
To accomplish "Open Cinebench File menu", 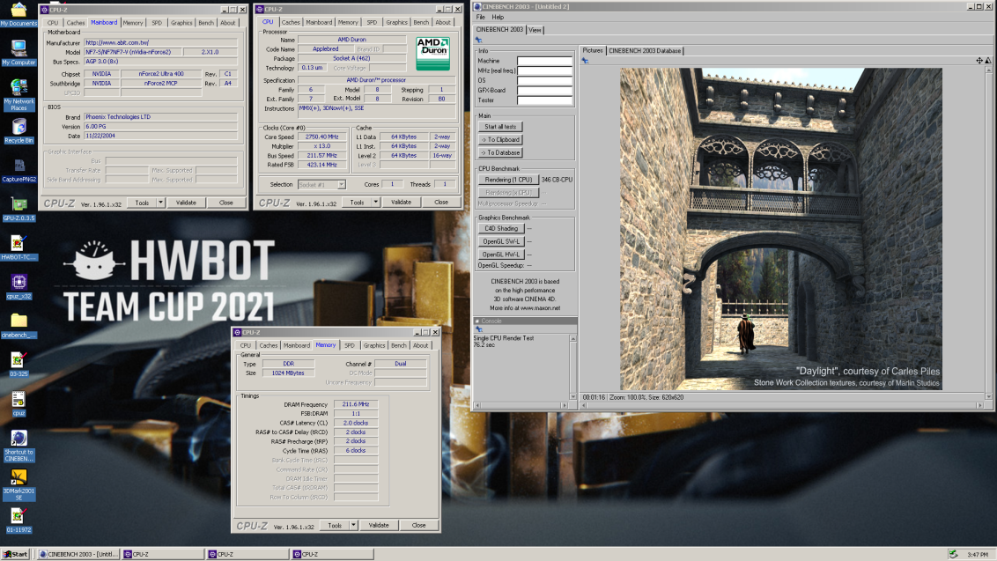I will (x=481, y=18).
